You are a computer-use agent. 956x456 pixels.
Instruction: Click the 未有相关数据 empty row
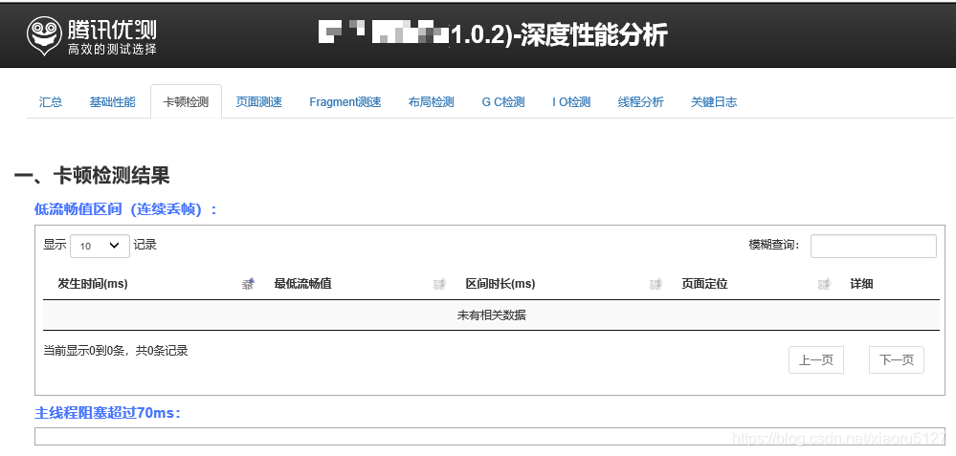[x=492, y=315]
